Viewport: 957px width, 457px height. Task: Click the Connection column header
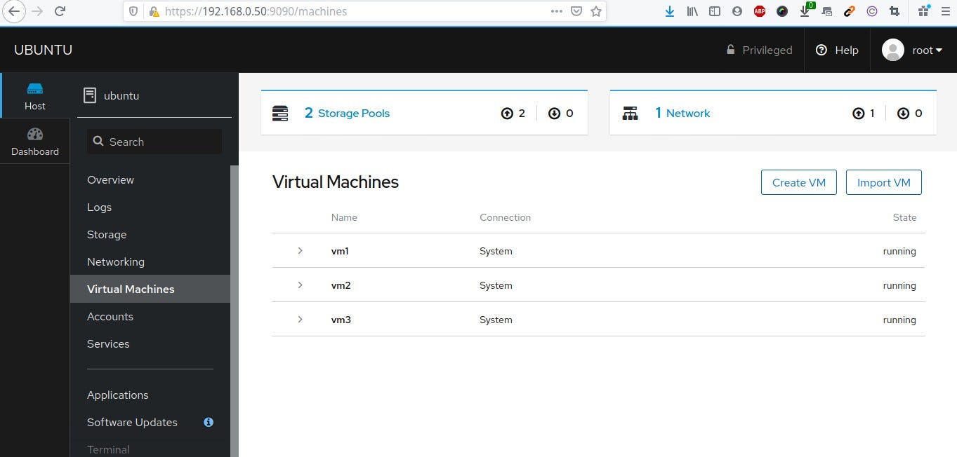point(505,217)
